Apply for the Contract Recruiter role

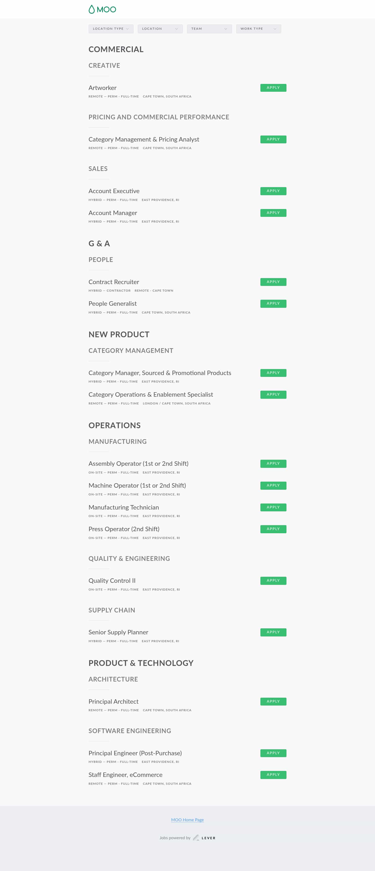pyautogui.click(x=273, y=282)
